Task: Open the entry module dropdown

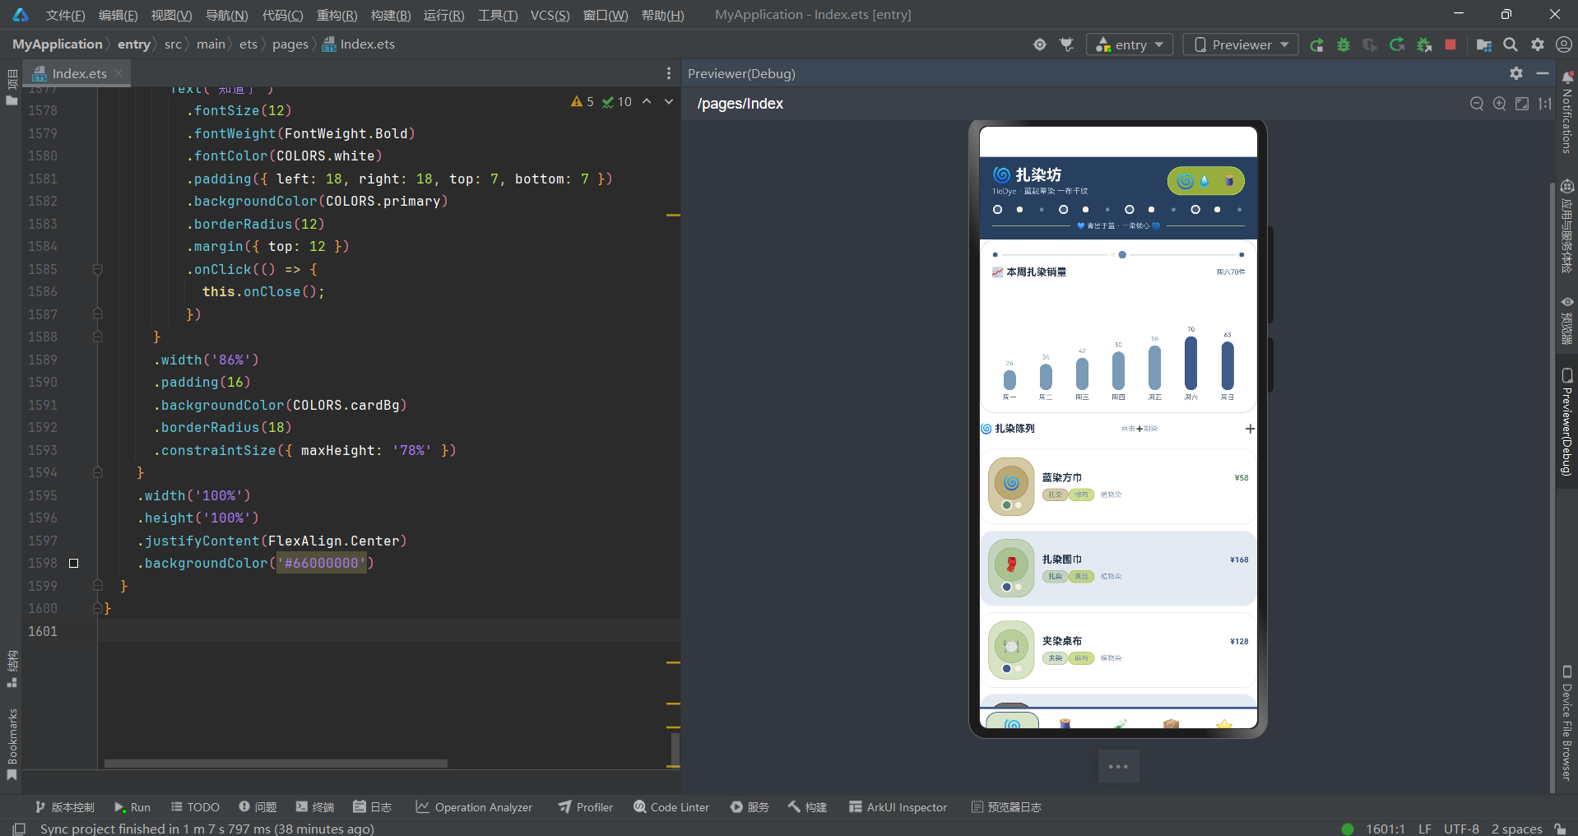Action: point(1130,44)
